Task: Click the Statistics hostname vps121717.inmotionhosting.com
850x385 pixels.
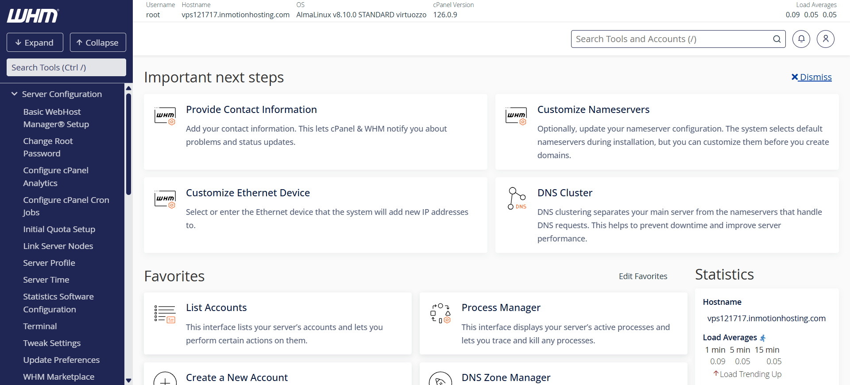Action: click(766, 318)
